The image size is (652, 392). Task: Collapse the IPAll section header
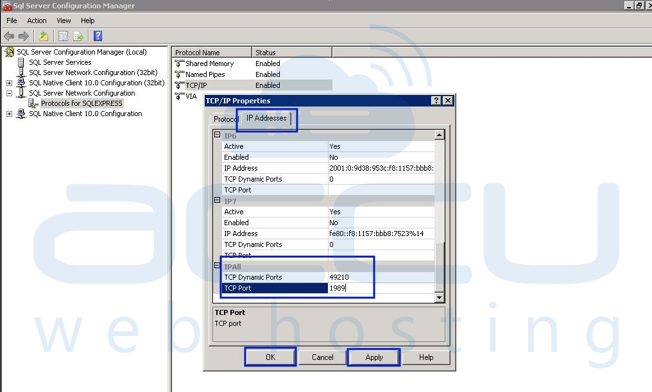click(x=218, y=266)
